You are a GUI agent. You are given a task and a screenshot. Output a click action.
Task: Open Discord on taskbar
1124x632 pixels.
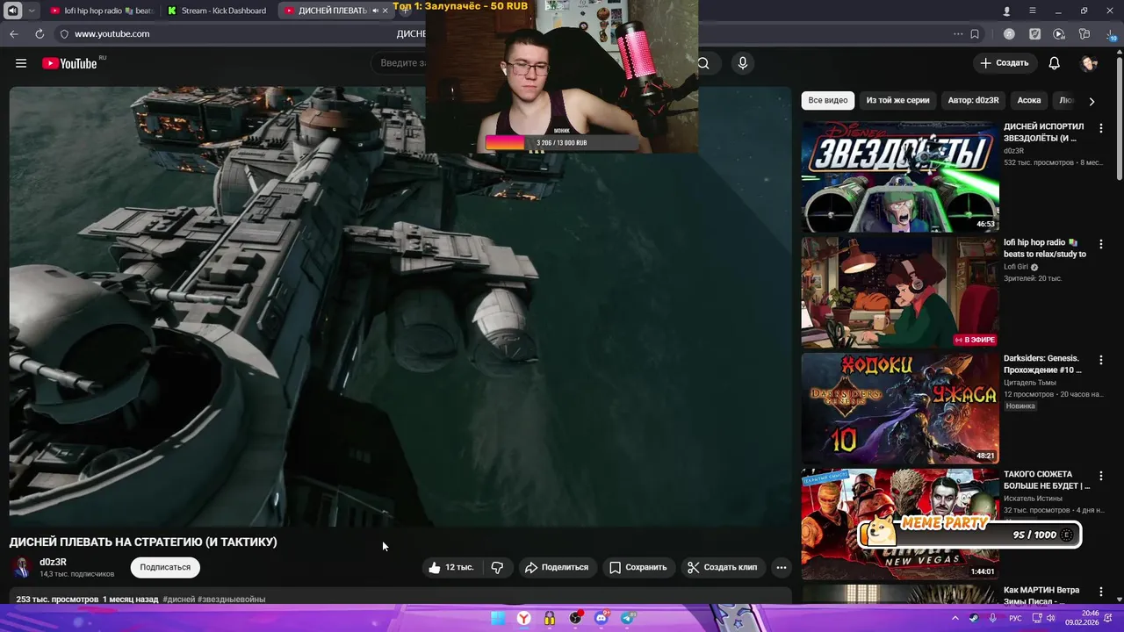[x=602, y=618]
